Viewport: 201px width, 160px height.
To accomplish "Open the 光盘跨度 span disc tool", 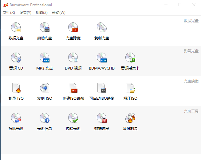I will 73,31.
